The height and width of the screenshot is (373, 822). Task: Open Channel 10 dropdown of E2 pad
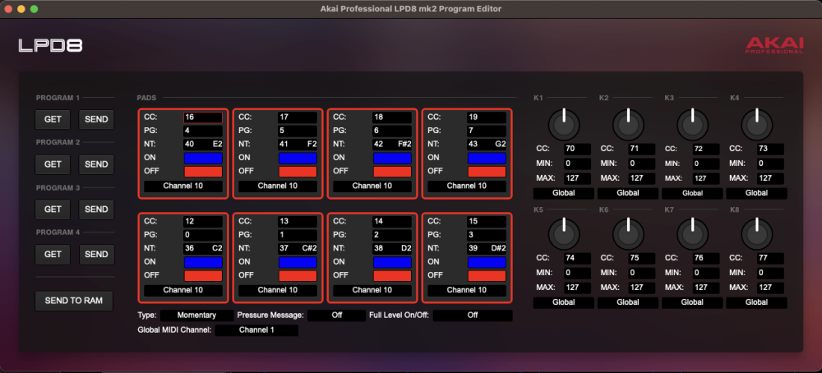click(x=183, y=186)
